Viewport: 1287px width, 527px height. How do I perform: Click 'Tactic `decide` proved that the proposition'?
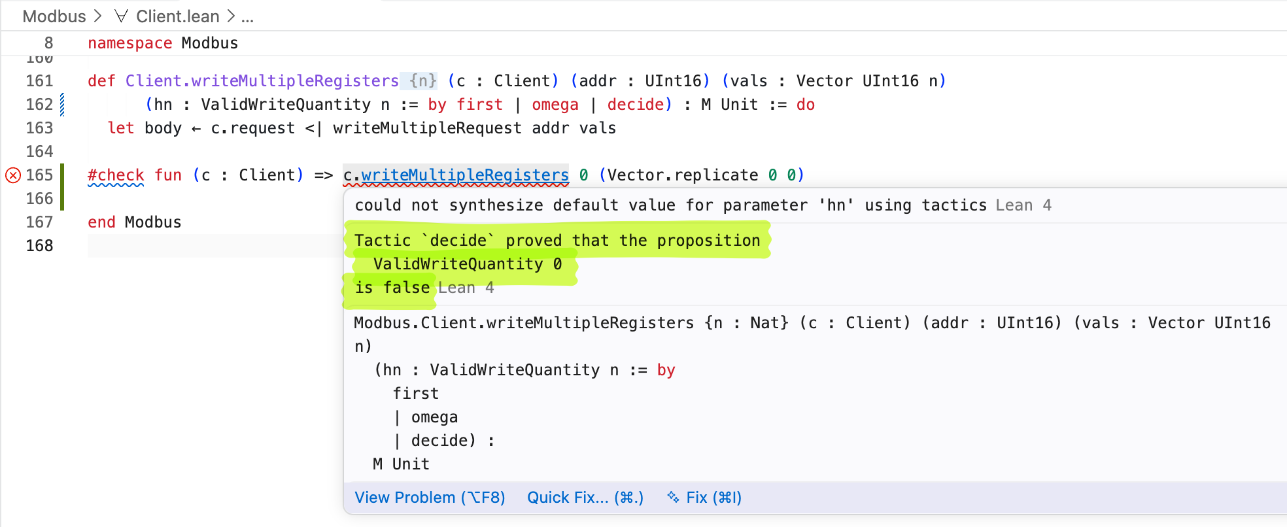(557, 241)
